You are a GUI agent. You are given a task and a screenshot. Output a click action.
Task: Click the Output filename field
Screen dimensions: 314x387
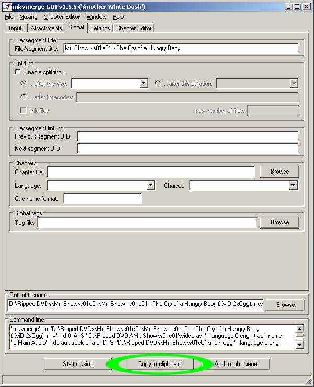pos(136,304)
